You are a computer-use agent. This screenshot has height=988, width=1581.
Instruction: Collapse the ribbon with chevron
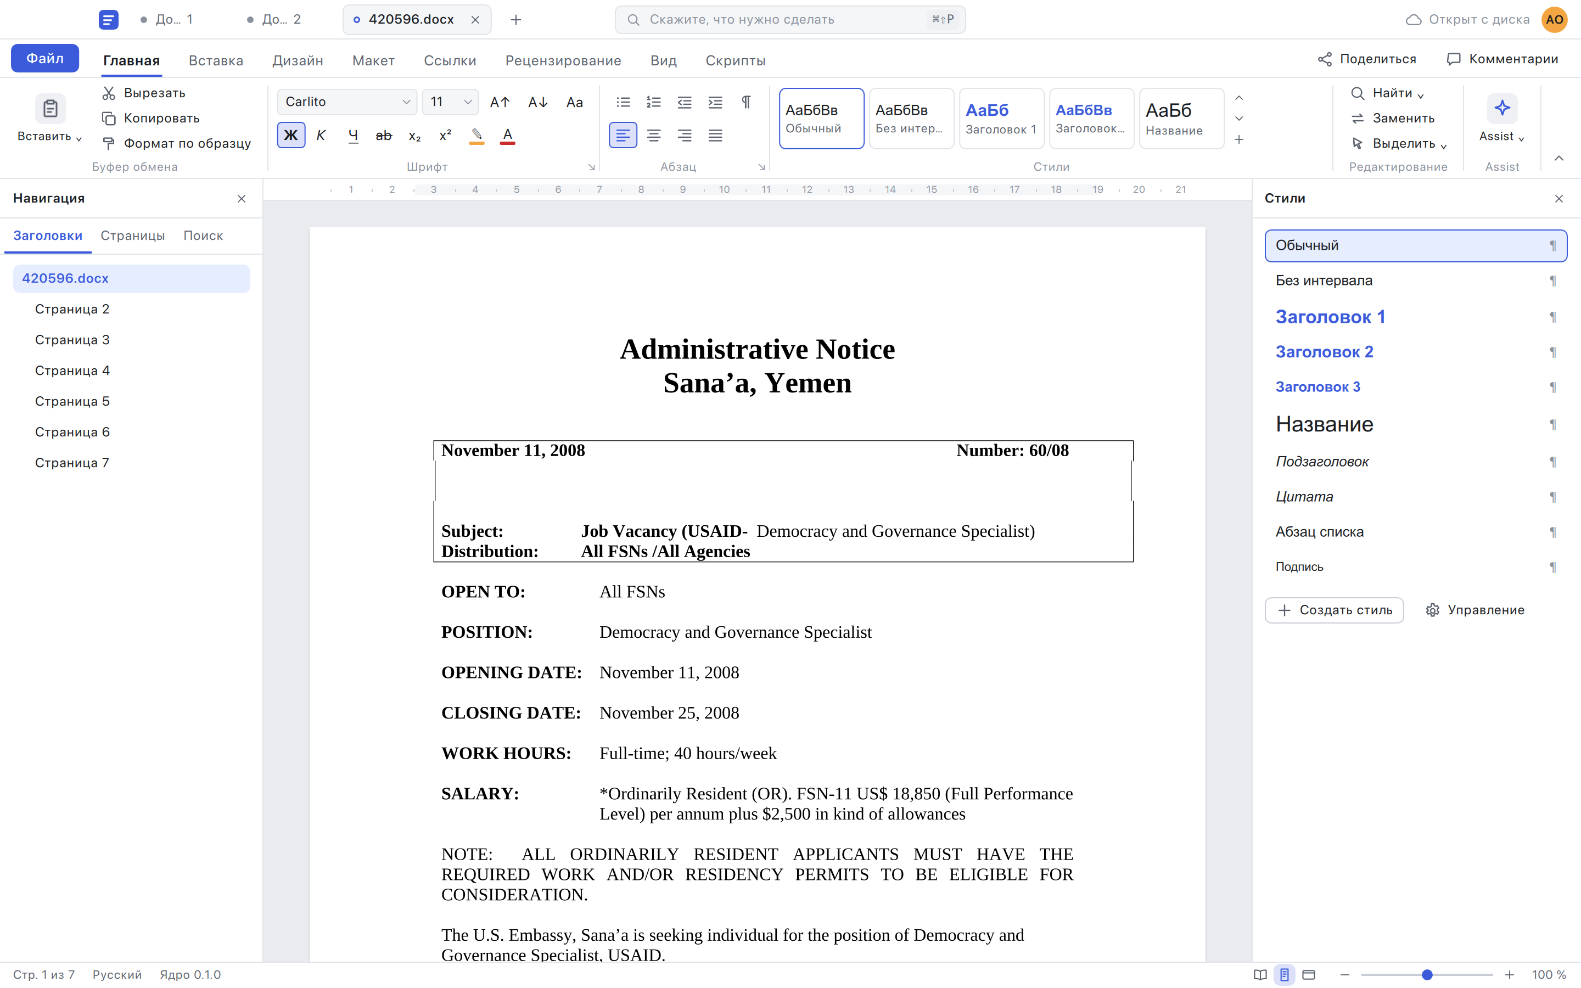(x=1559, y=158)
